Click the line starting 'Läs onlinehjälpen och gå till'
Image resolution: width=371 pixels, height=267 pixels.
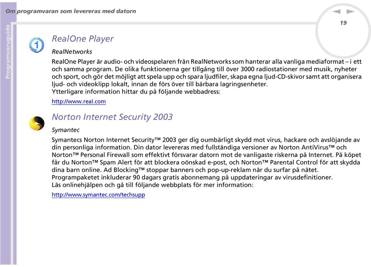click(153, 185)
